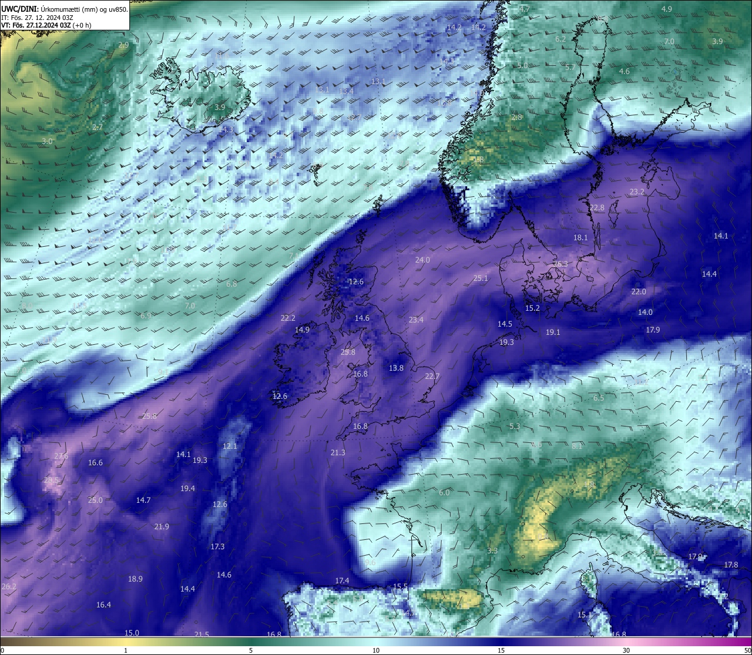
Task: Click the 18.1 value on the map
Action: coord(580,238)
